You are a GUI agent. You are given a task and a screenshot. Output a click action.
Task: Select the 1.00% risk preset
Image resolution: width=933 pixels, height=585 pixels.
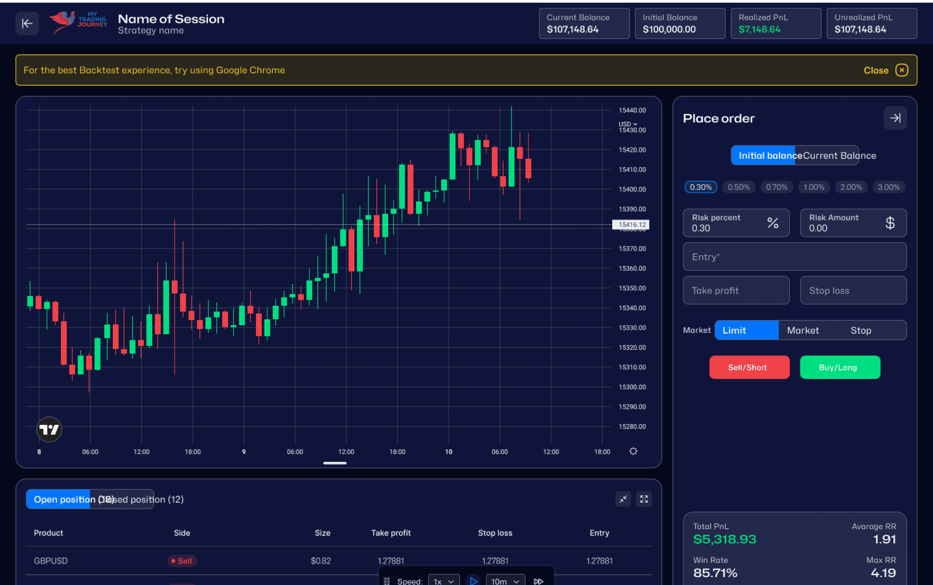click(814, 187)
